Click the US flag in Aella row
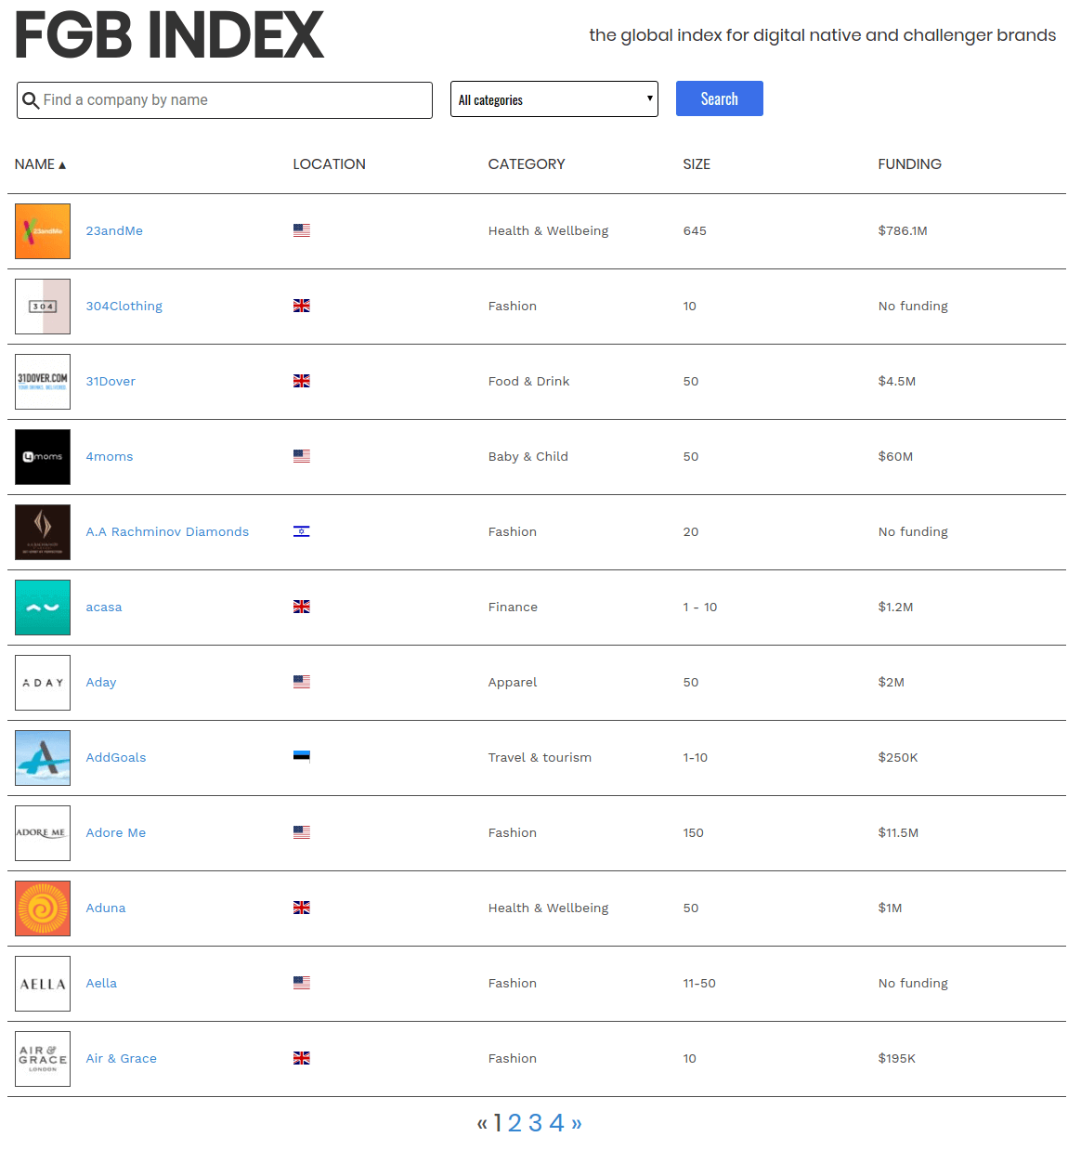Image resolution: width=1068 pixels, height=1150 pixels. tap(302, 983)
